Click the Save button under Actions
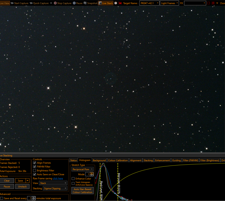Image resolution: width=225 pixels, height=201 pixels. pos(20,181)
